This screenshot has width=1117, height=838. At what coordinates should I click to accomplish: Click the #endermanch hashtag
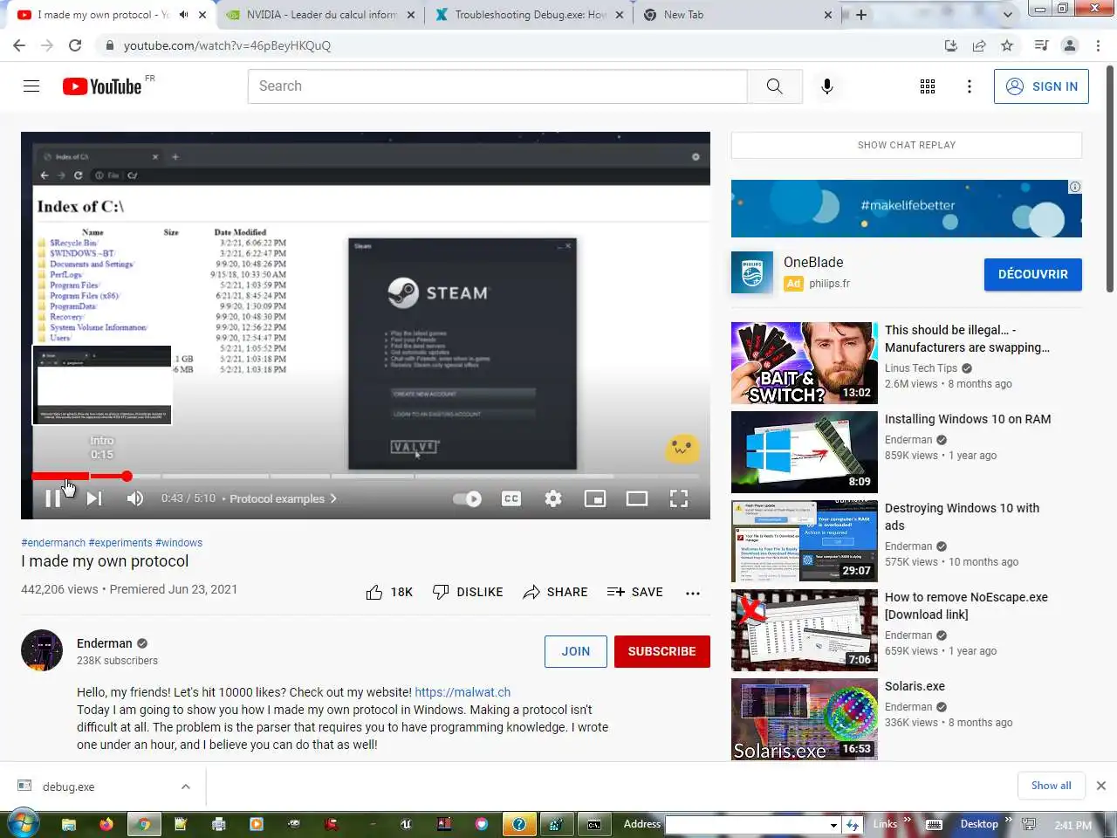coord(53,543)
